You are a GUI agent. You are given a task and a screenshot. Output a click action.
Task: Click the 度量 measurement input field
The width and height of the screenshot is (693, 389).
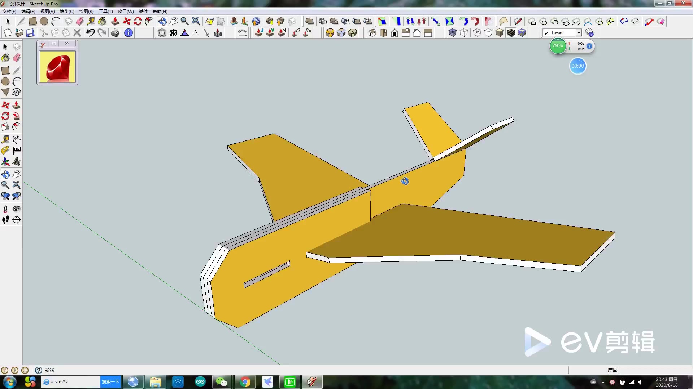(x=655, y=370)
